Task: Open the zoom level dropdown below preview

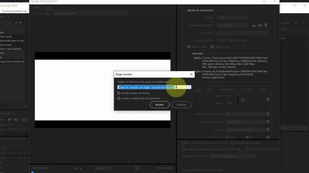Action: pos(102,168)
